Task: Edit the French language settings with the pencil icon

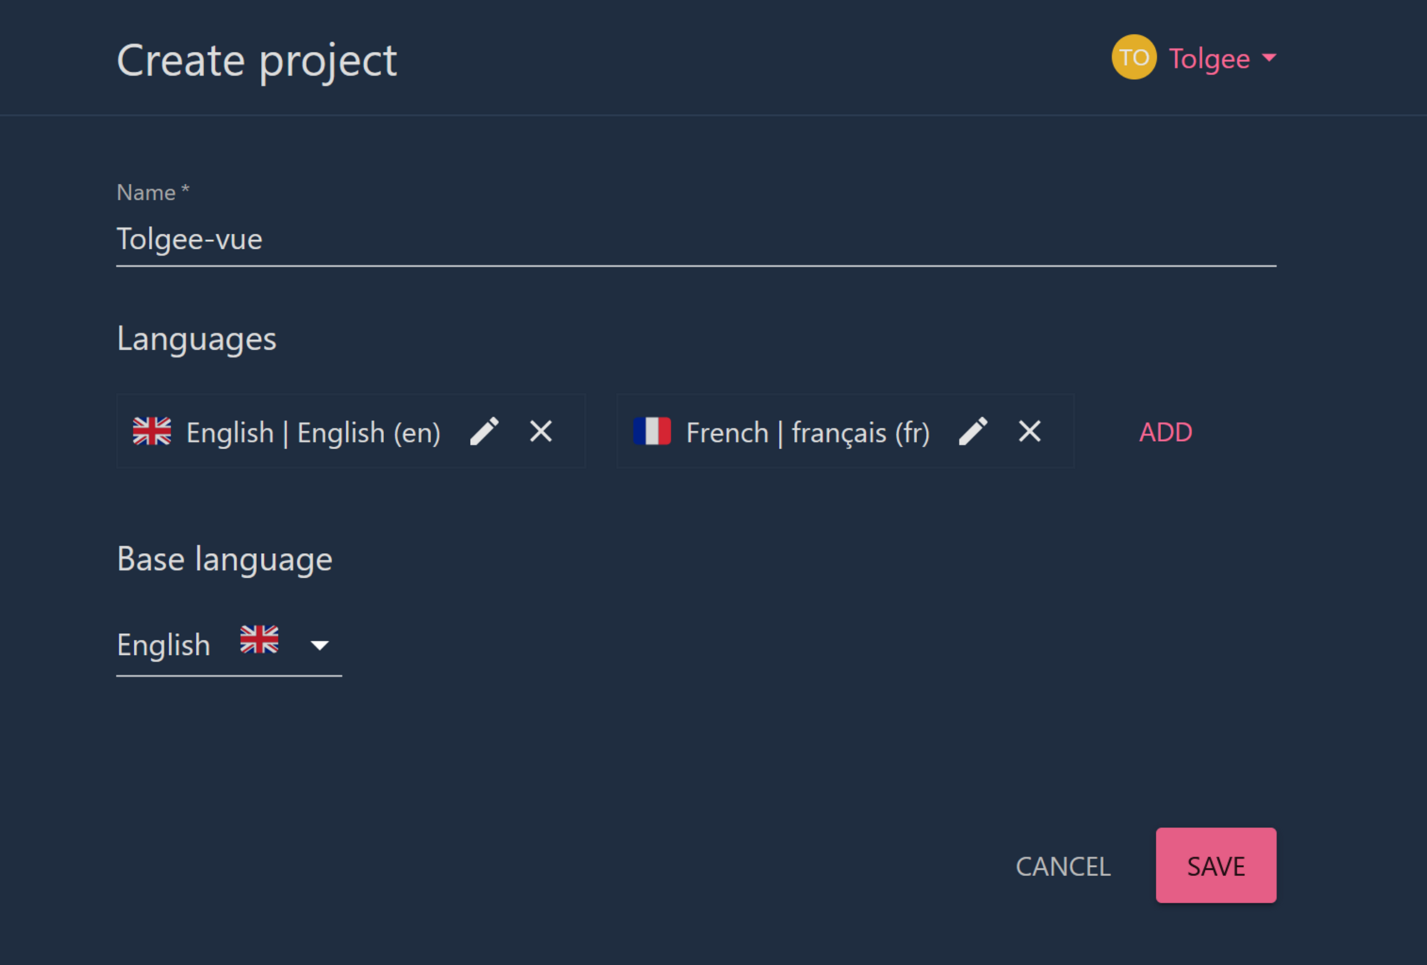Action: (x=974, y=432)
